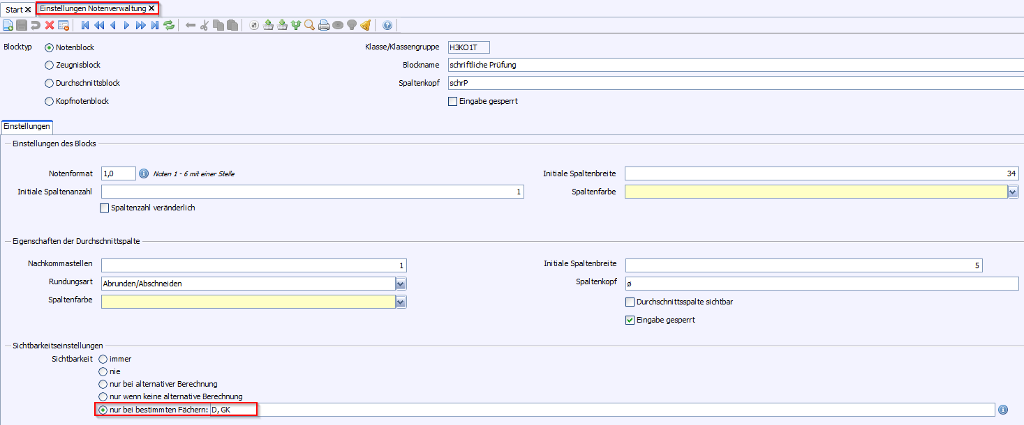
Task: Click the new record icon
Action: pos(8,25)
